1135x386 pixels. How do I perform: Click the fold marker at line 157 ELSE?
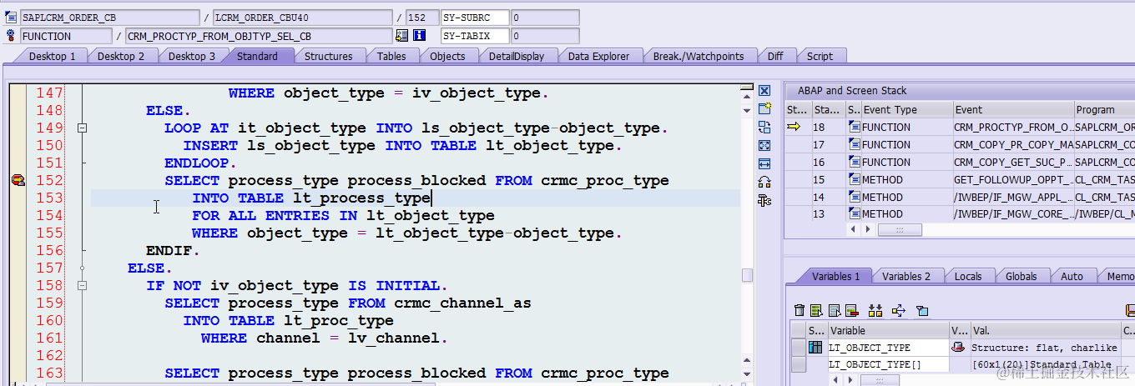[82, 268]
